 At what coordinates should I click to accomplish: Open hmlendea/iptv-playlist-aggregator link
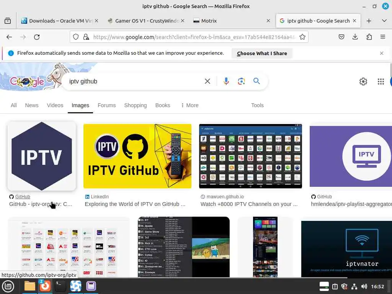coord(351,204)
